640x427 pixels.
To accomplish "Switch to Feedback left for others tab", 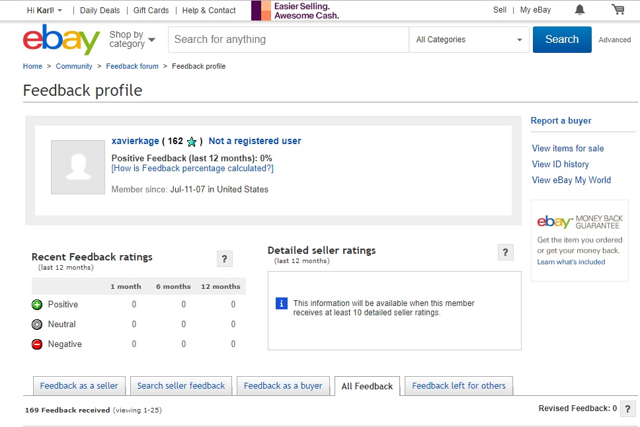I will 459,386.
